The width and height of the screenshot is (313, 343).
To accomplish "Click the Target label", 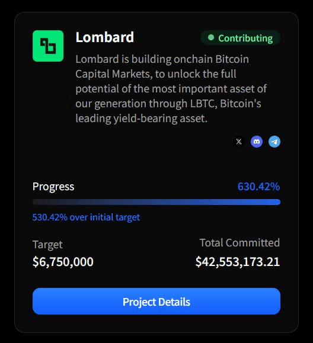I will point(47,245).
